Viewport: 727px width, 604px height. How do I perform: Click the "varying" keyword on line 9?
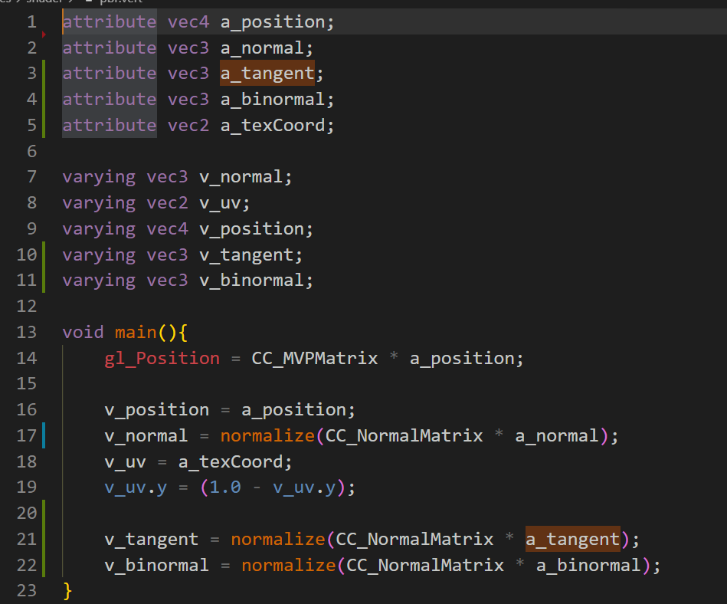(100, 230)
